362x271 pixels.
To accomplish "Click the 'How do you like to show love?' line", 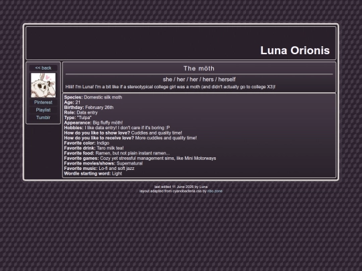I will pyautogui.click(x=123, y=132).
